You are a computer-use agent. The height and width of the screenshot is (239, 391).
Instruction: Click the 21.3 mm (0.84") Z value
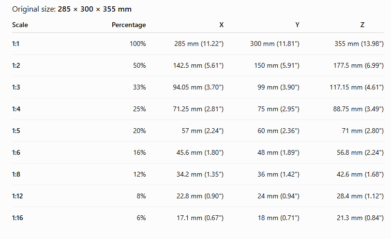360,218
